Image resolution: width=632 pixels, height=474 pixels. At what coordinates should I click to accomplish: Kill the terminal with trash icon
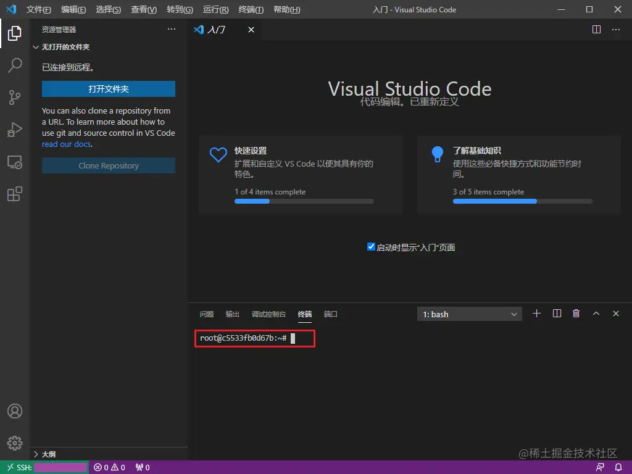pyautogui.click(x=576, y=314)
